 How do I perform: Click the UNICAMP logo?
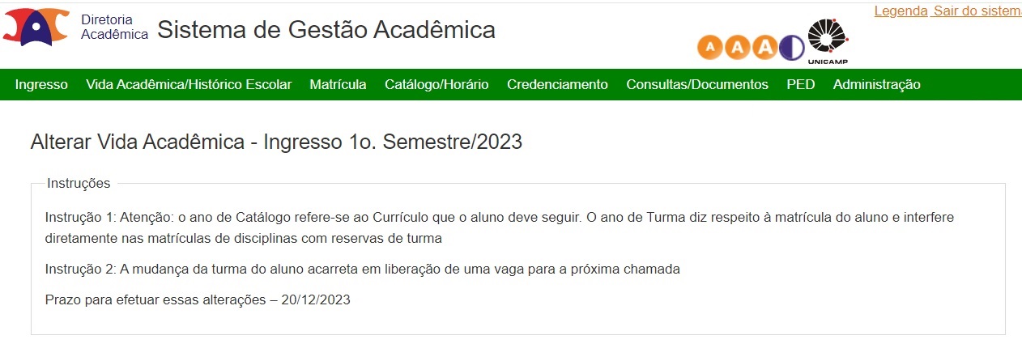pyautogui.click(x=828, y=40)
